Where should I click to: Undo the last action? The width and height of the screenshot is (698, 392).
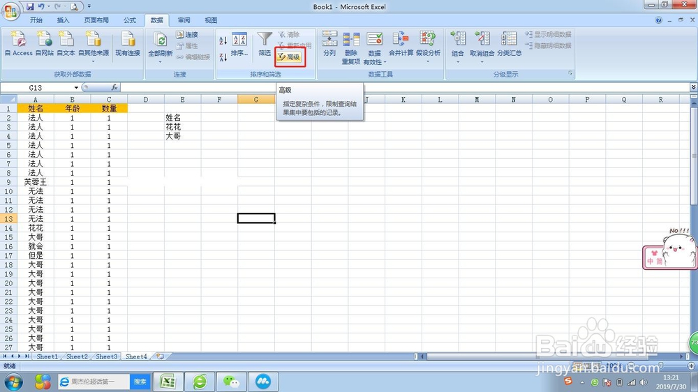click(x=41, y=6)
